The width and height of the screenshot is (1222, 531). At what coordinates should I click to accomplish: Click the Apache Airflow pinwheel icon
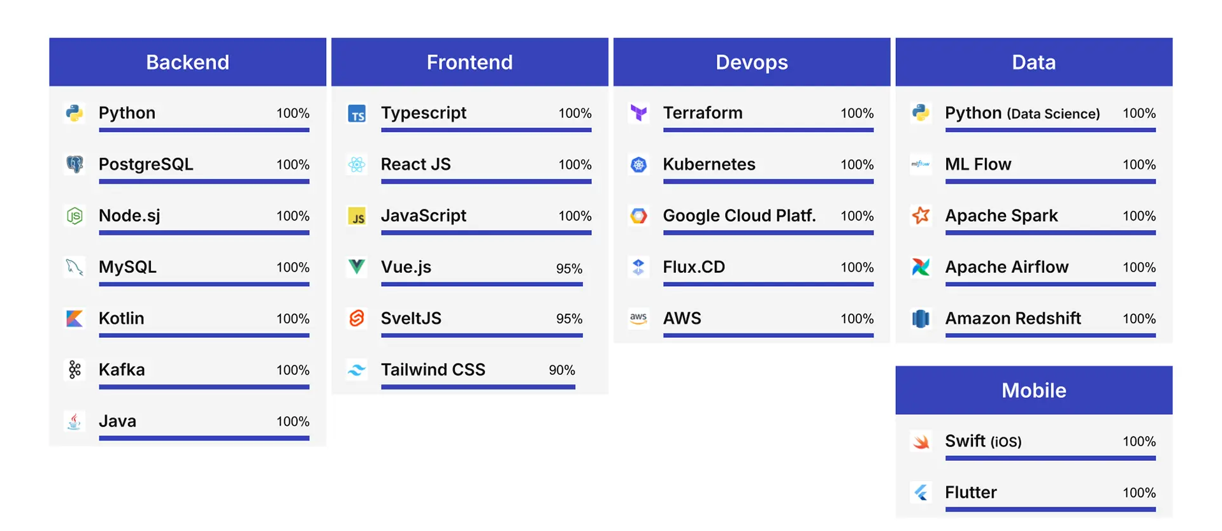click(x=921, y=266)
